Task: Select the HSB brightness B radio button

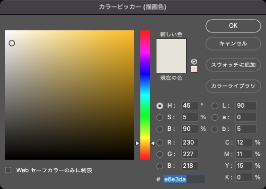Action: (x=159, y=129)
